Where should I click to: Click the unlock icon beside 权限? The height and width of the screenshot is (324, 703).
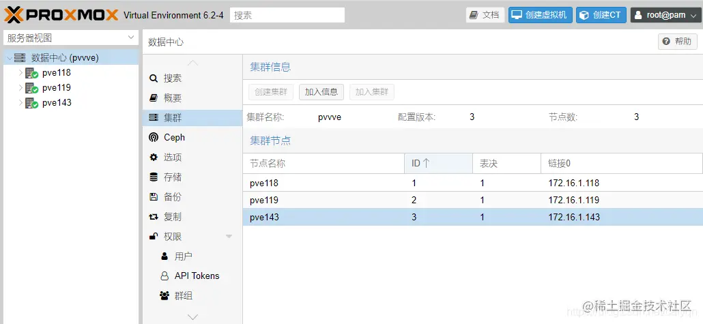[x=154, y=237]
